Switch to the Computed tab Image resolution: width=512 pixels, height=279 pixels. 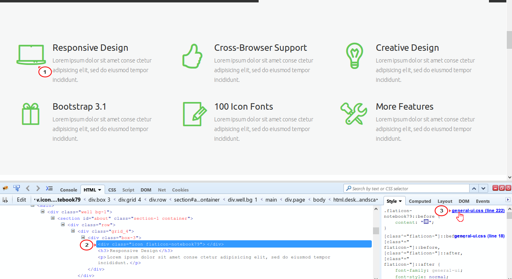coord(420,201)
